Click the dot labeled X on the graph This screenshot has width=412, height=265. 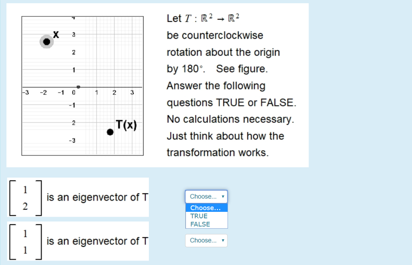tap(46, 41)
